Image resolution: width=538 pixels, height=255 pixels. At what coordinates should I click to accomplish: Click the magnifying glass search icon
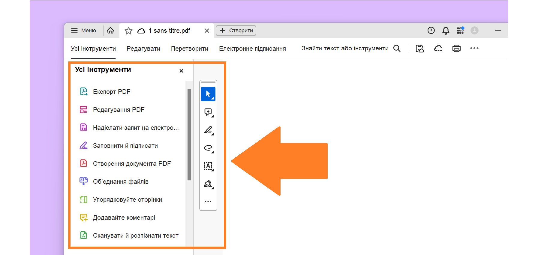point(397,48)
